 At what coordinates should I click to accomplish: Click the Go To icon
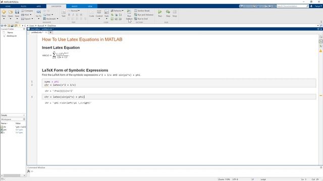point(38,12)
